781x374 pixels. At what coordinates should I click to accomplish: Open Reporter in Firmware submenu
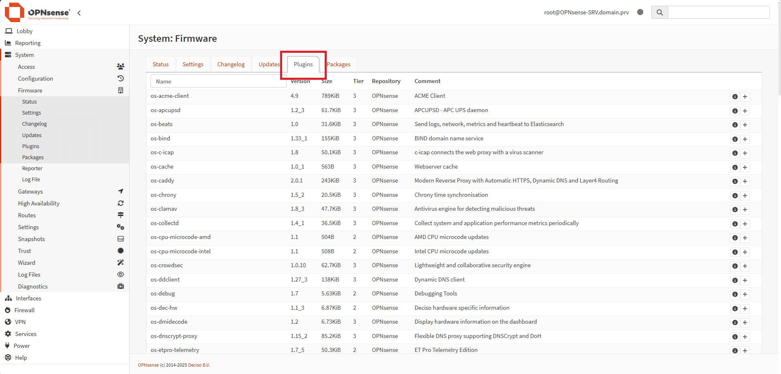point(65,169)
